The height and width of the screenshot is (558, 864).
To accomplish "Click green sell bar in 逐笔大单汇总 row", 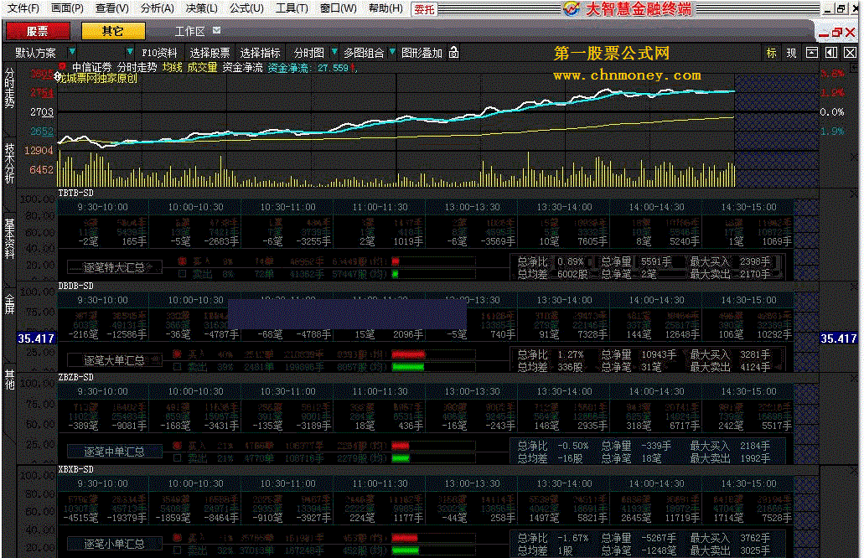I will tap(408, 366).
